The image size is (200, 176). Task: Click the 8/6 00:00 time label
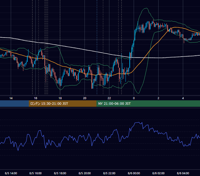[134, 173]
